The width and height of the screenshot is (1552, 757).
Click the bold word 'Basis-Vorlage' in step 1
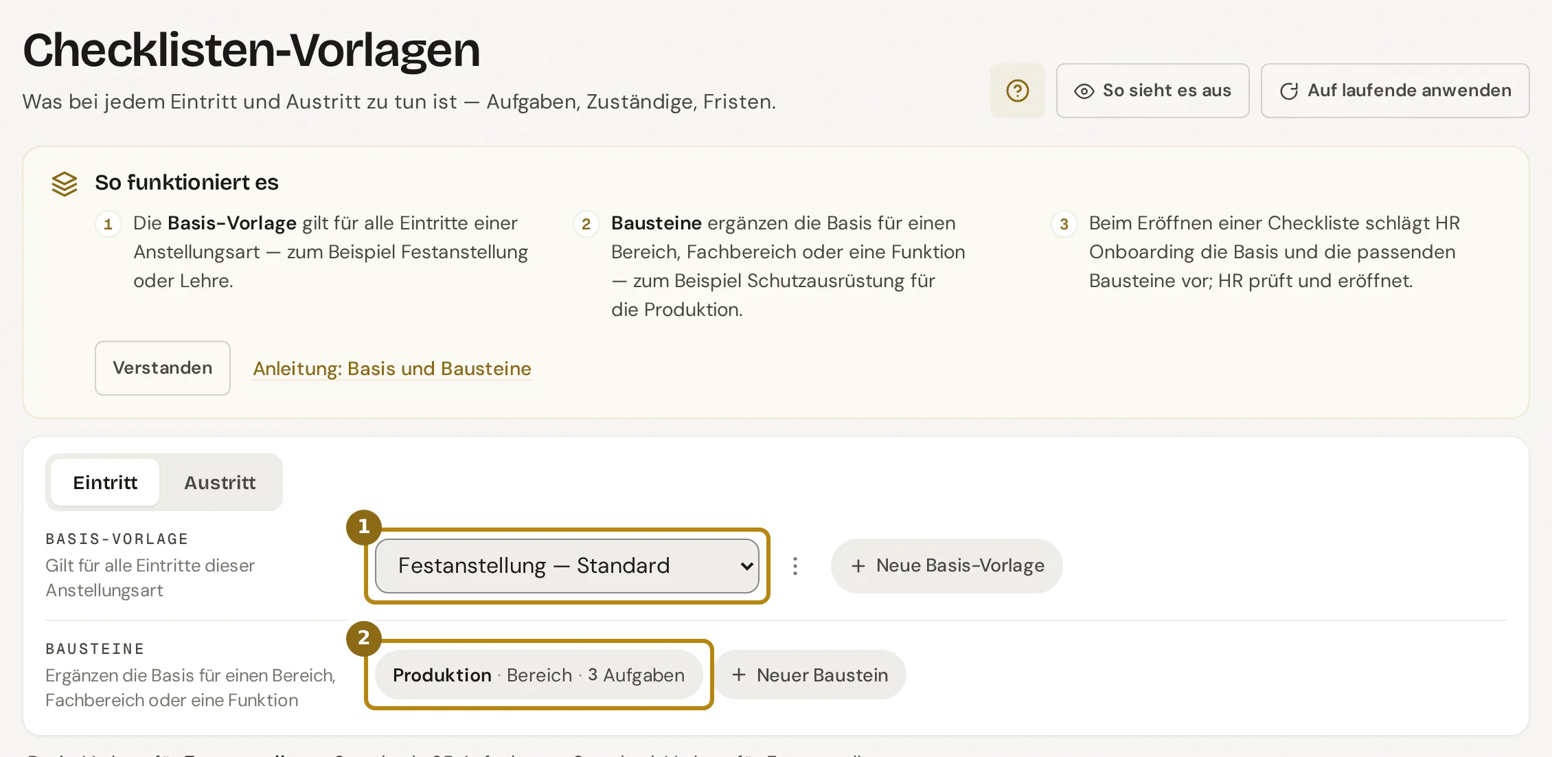tap(232, 223)
